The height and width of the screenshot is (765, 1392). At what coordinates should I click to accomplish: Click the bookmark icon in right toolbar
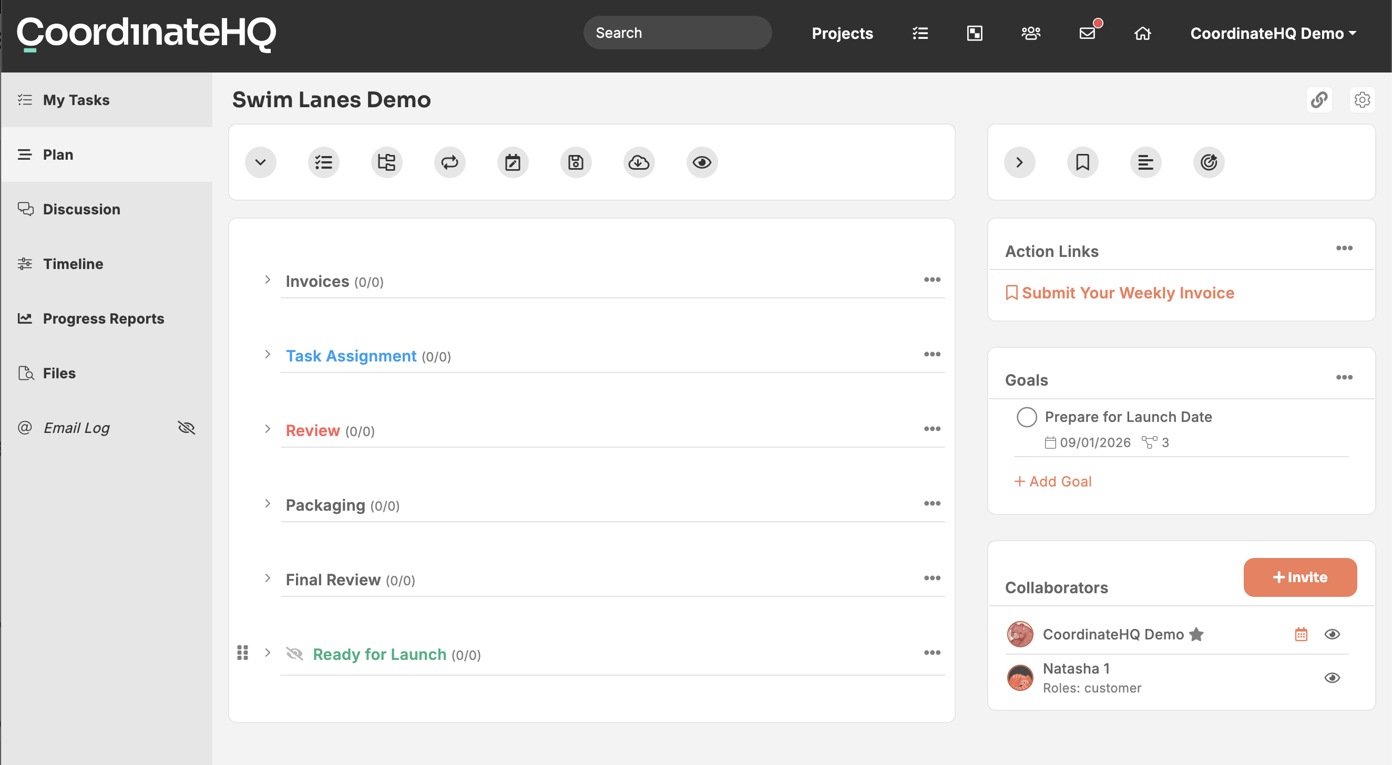tap(1083, 162)
